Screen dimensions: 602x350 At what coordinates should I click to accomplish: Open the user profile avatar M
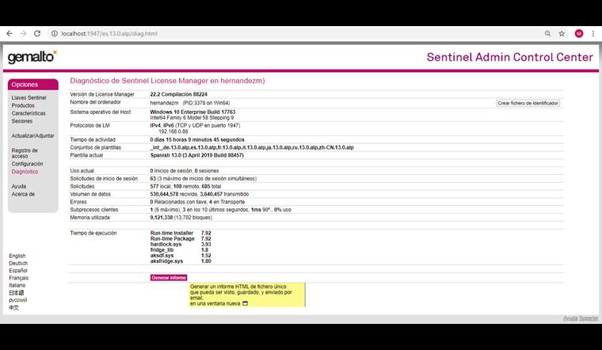coord(579,34)
